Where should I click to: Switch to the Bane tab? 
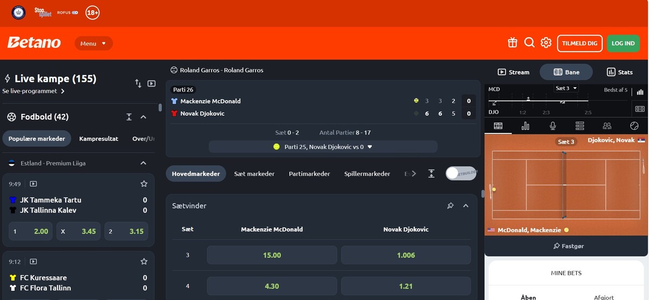566,72
